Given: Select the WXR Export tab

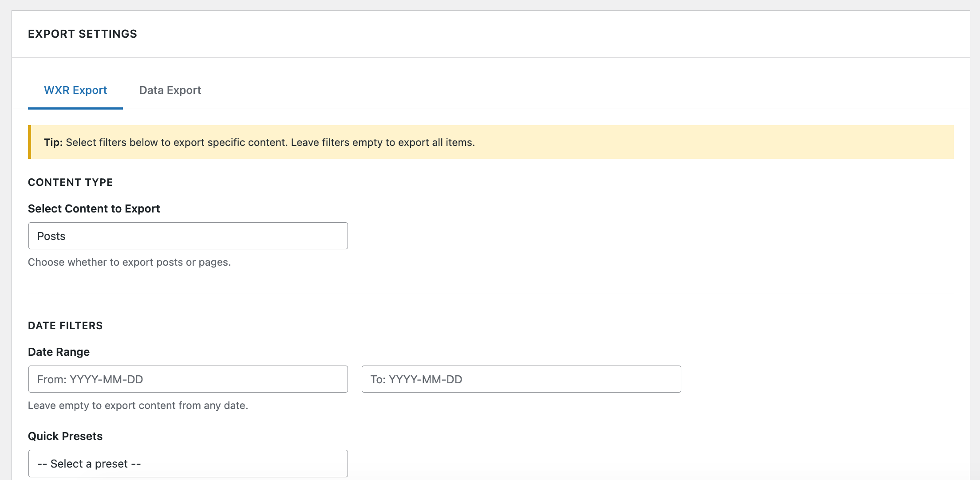Looking at the screenshot, I should 75,90.
